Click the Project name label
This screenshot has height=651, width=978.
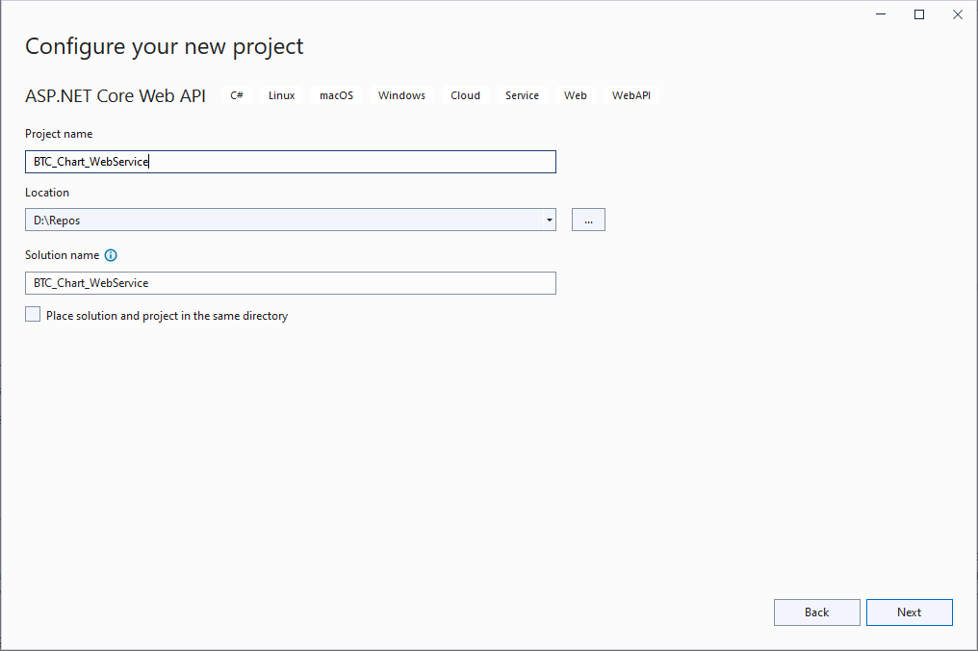[x=59, y=134]
